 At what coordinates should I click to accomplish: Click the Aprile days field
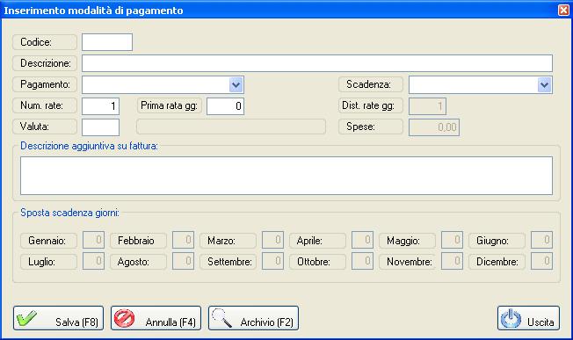pos(362,240)
